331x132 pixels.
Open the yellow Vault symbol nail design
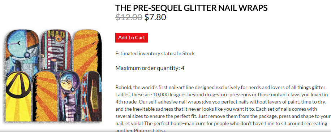coord(18,96)
